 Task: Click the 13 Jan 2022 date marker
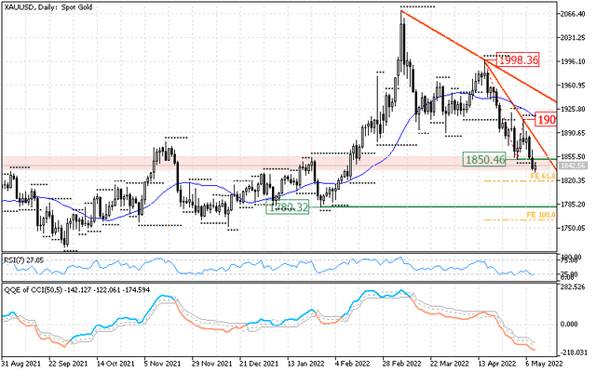(x=306, y=364)
